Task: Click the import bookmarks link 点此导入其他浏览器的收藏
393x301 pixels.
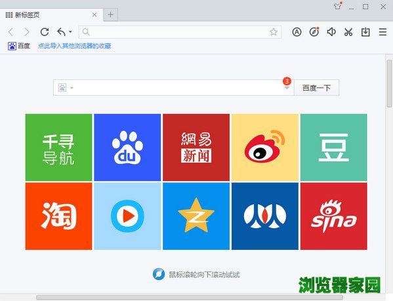Action: pos(74,46)
